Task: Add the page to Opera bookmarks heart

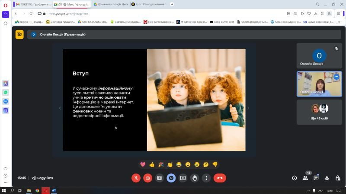Action: tap(309, 14)
